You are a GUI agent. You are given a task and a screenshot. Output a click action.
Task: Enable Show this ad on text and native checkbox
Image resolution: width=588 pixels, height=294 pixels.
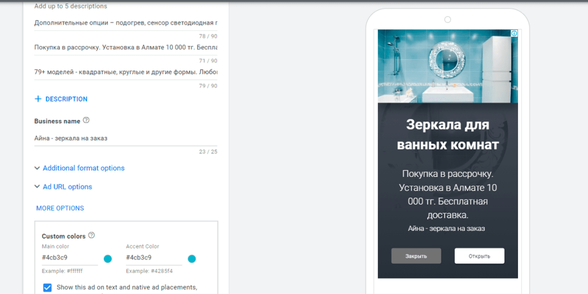click(47, 287)
